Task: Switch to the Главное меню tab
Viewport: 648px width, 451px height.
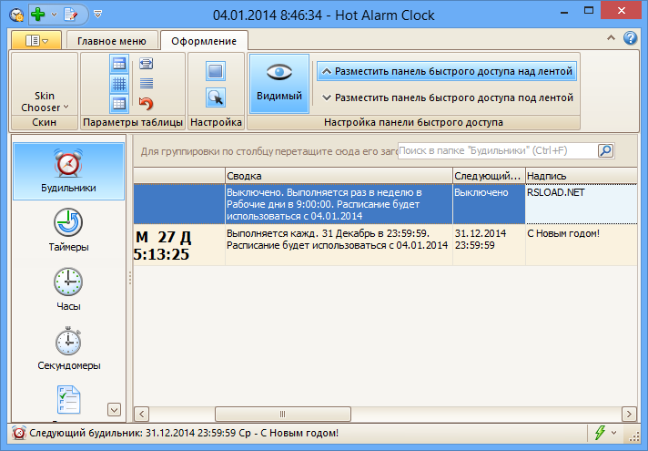Action: coord(112,41)
